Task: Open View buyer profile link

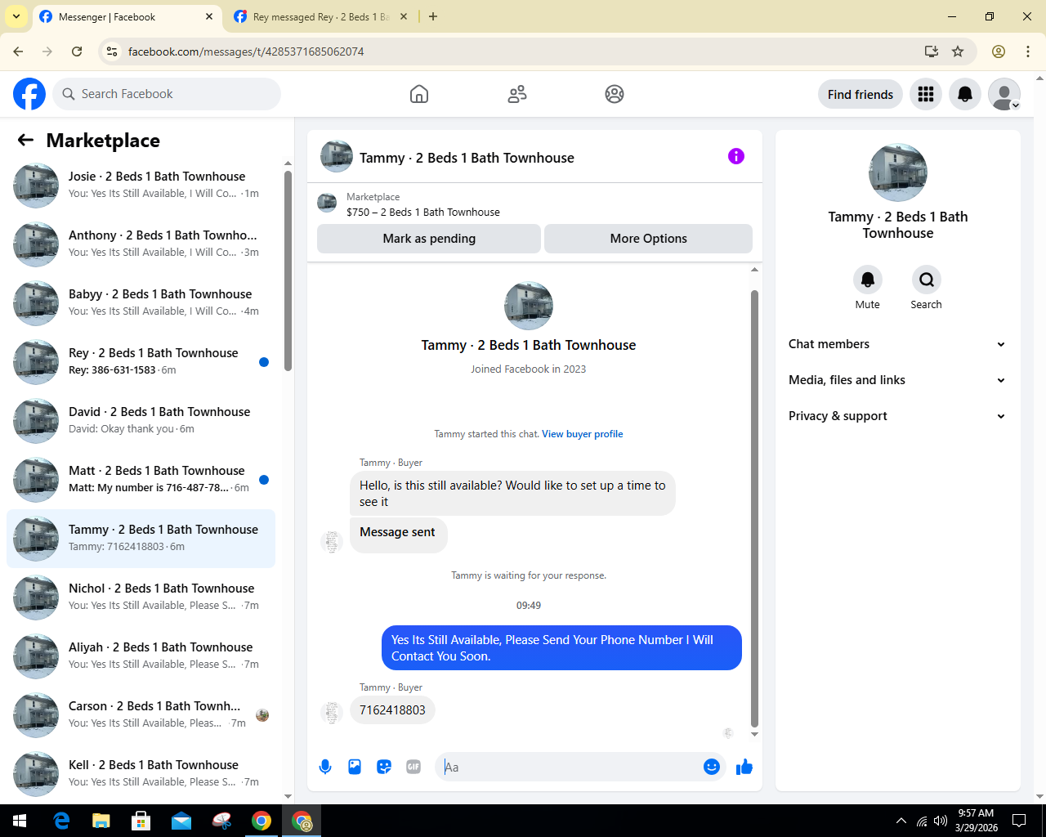Action: [583, 434]
